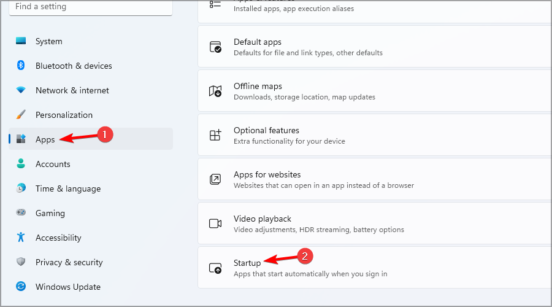The width and height of the screenshot is (552, 307).
Task: Select Apps in the sidebar
Action: pos(91,139)
